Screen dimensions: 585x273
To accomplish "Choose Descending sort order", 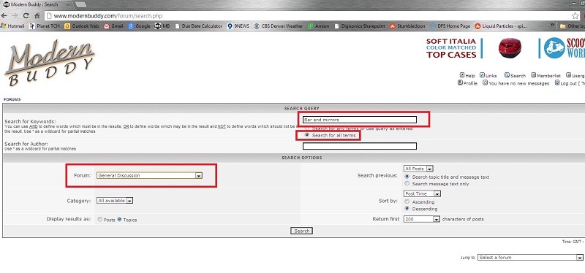I will click(407, 209).
